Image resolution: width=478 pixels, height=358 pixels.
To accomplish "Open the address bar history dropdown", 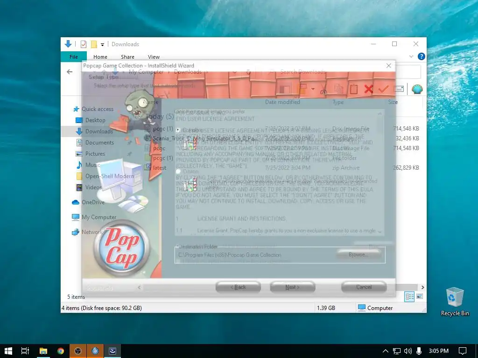I will pos(234,72).
